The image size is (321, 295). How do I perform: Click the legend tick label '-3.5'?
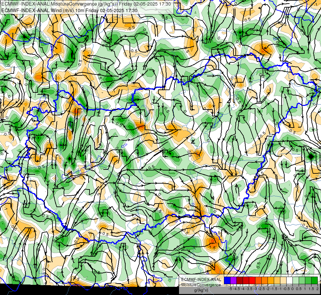point(249,289)
